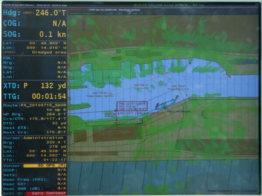Click the COG N/A readout
Screen dimensions: 262x196
(x=34, y=24)
